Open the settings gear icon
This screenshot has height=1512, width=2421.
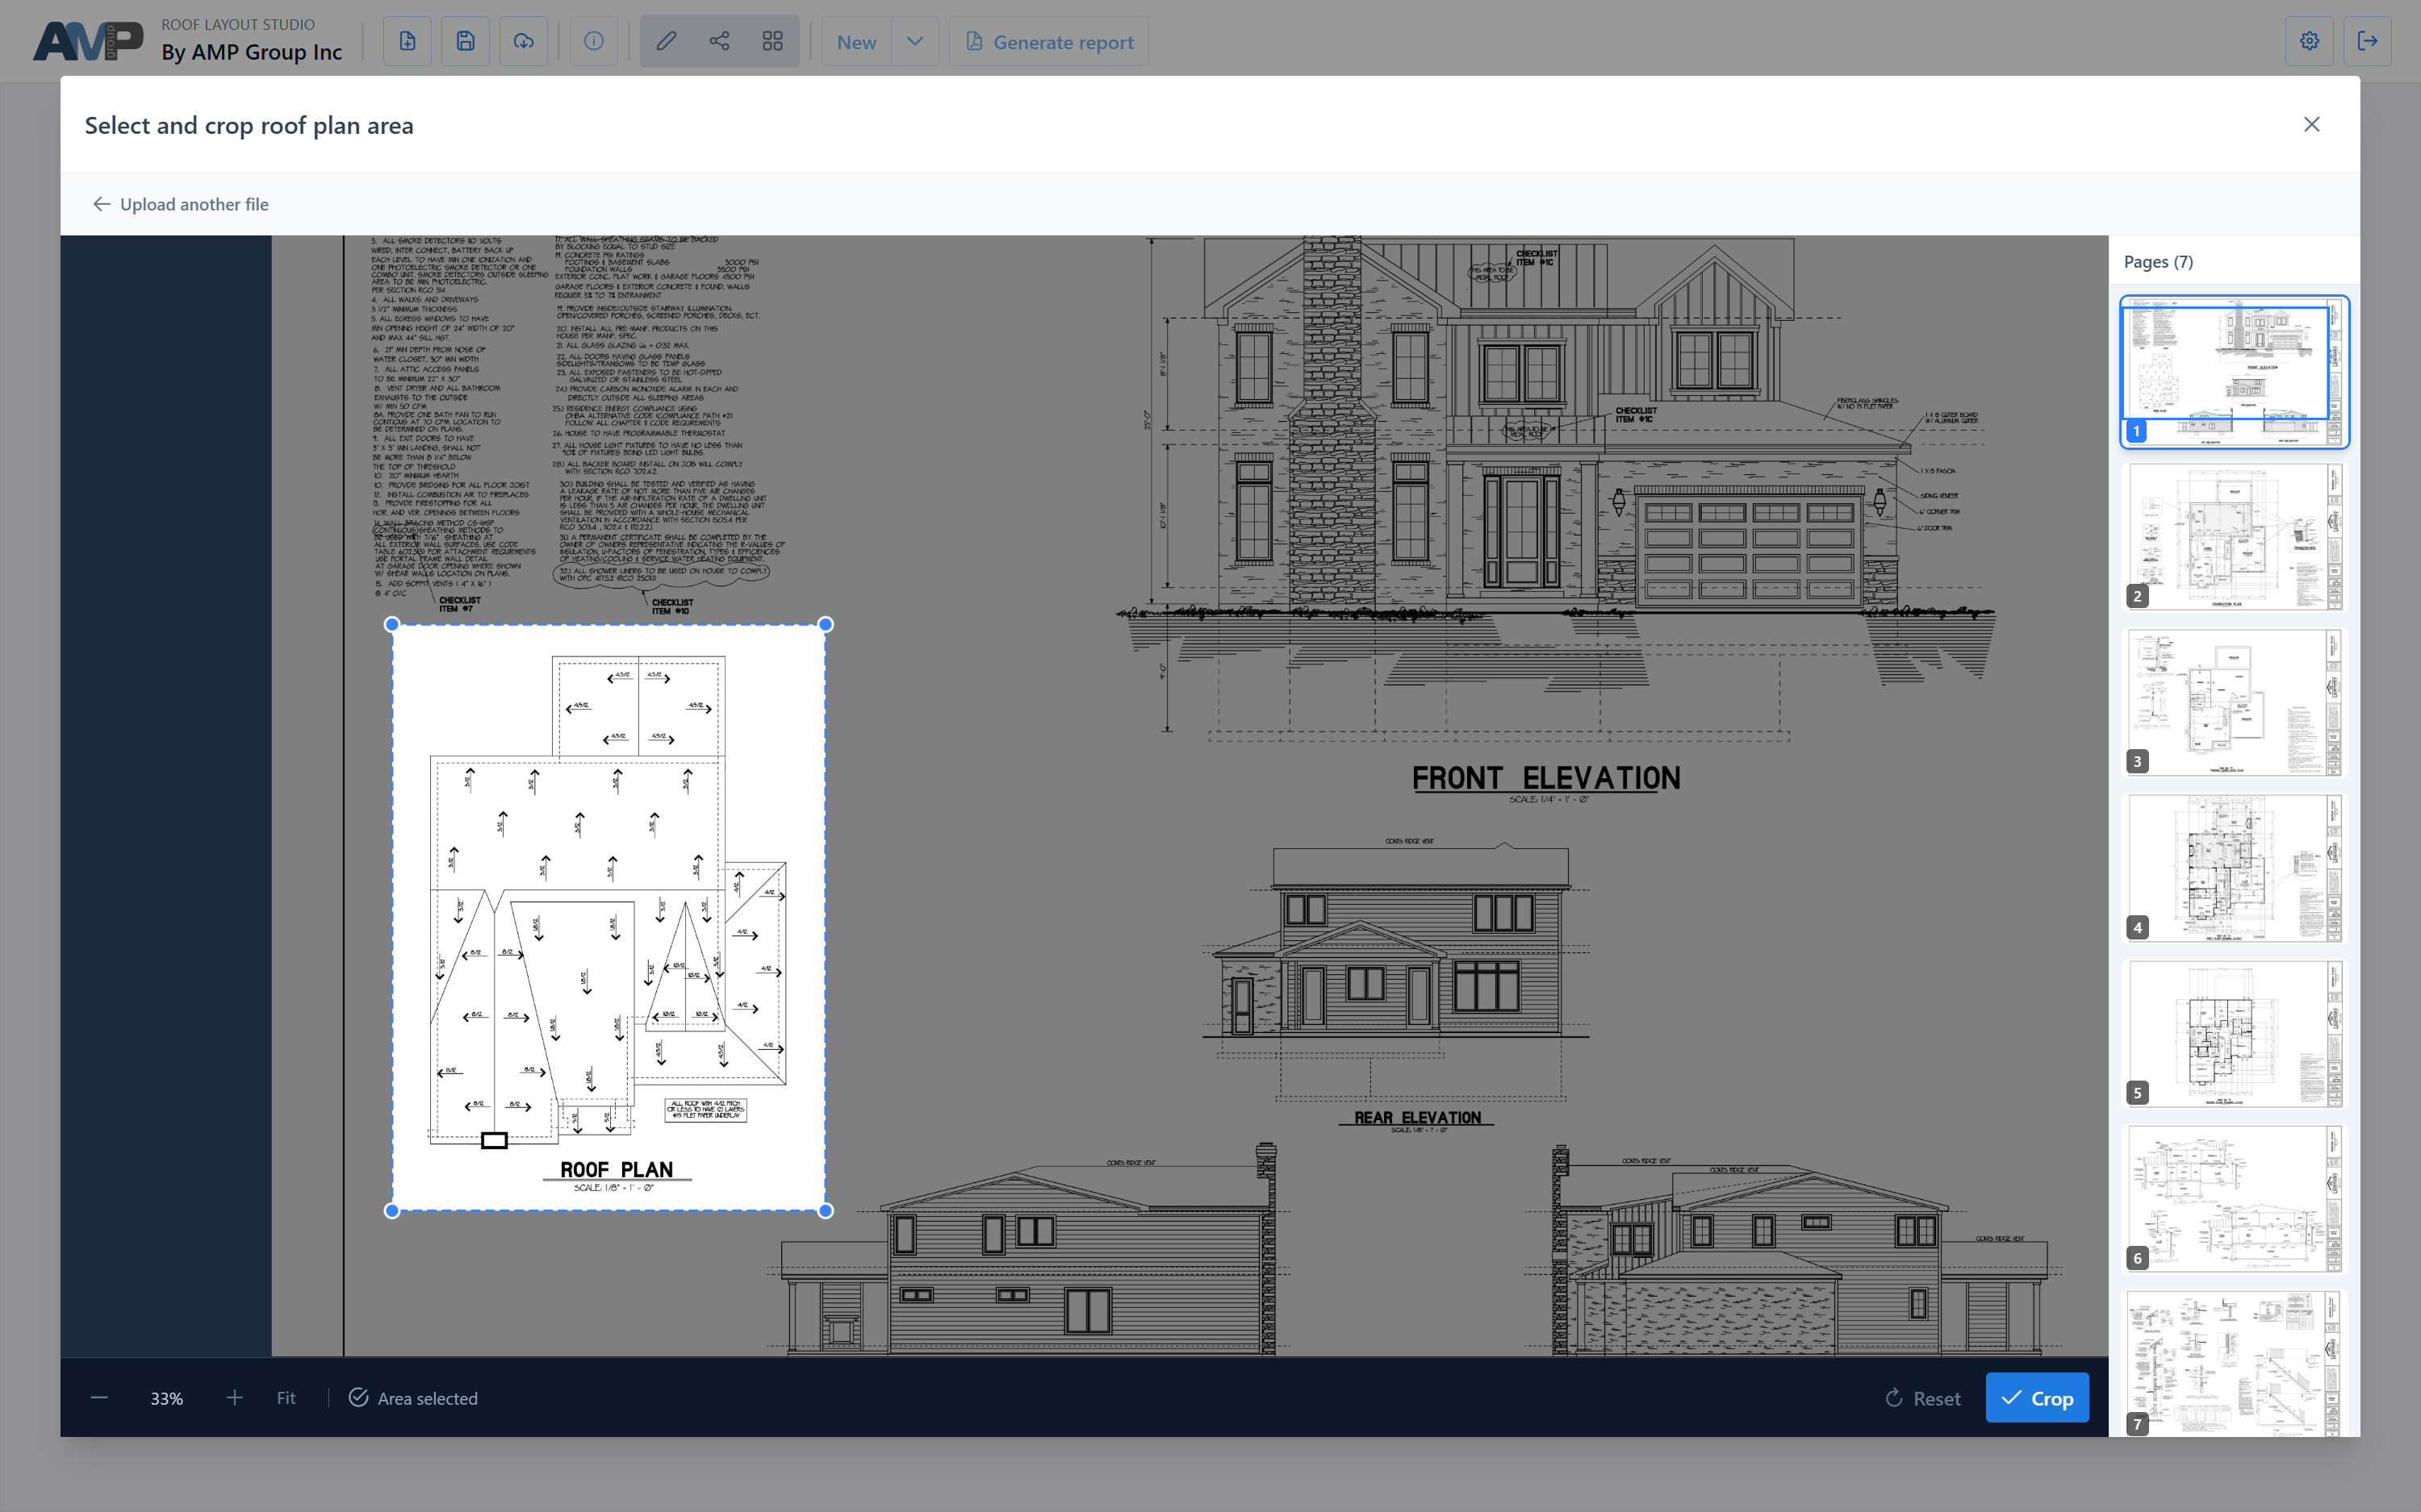pos(2309,41)
